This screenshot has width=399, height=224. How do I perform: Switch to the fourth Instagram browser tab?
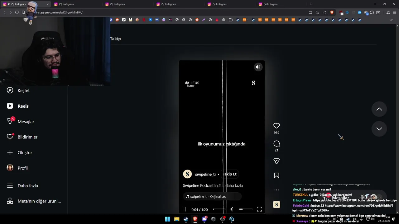coord(179,4)
